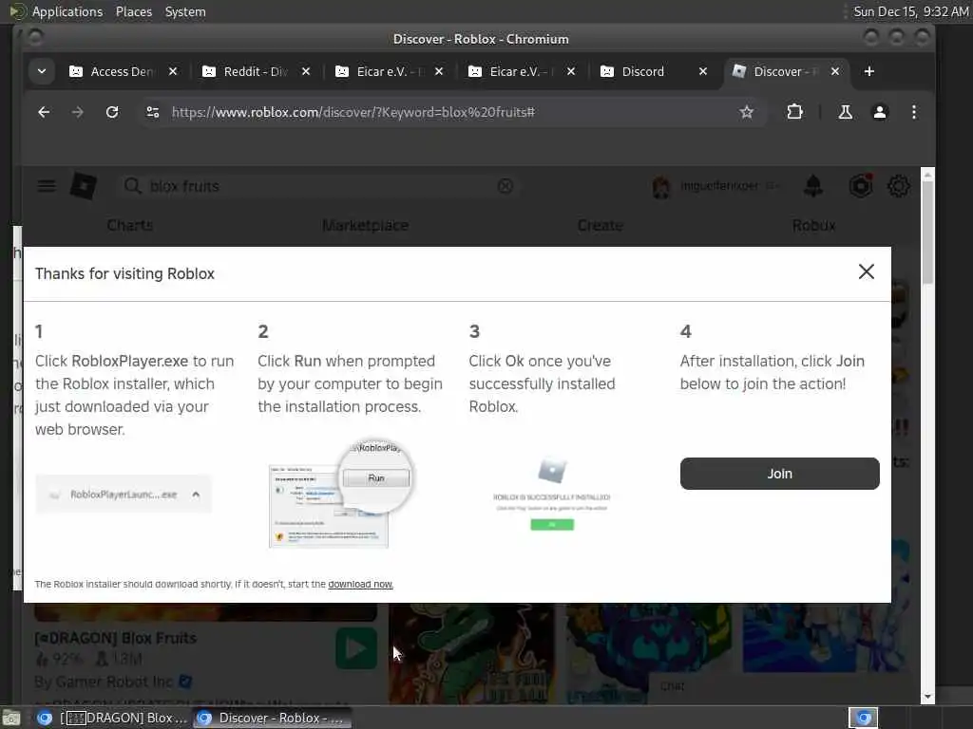Open the browser profile icon
Image resolution: width=973 pixels, height=729 pixels.
879,112
